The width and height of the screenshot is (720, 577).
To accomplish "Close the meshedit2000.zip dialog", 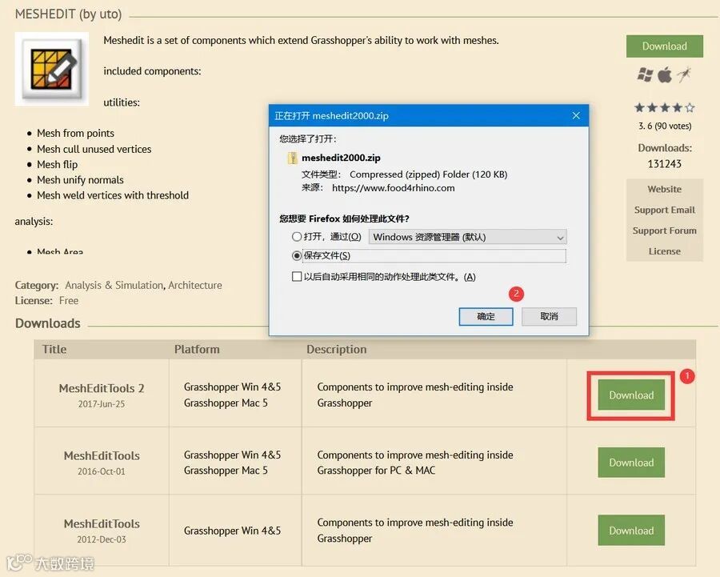I will [x=576, y=116].
